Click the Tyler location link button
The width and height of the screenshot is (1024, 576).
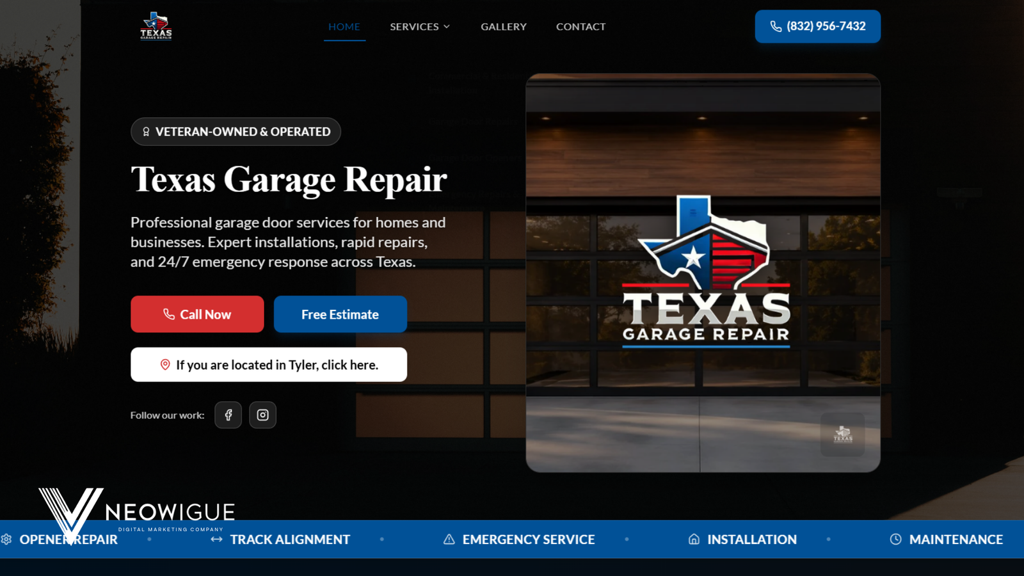point(269,365)
